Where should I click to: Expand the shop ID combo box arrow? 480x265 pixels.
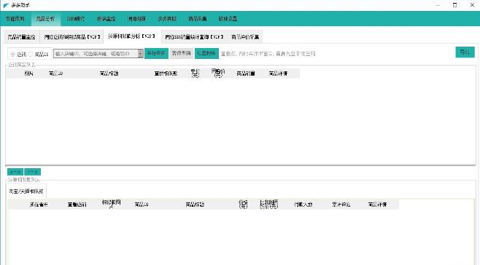point(140,54)
